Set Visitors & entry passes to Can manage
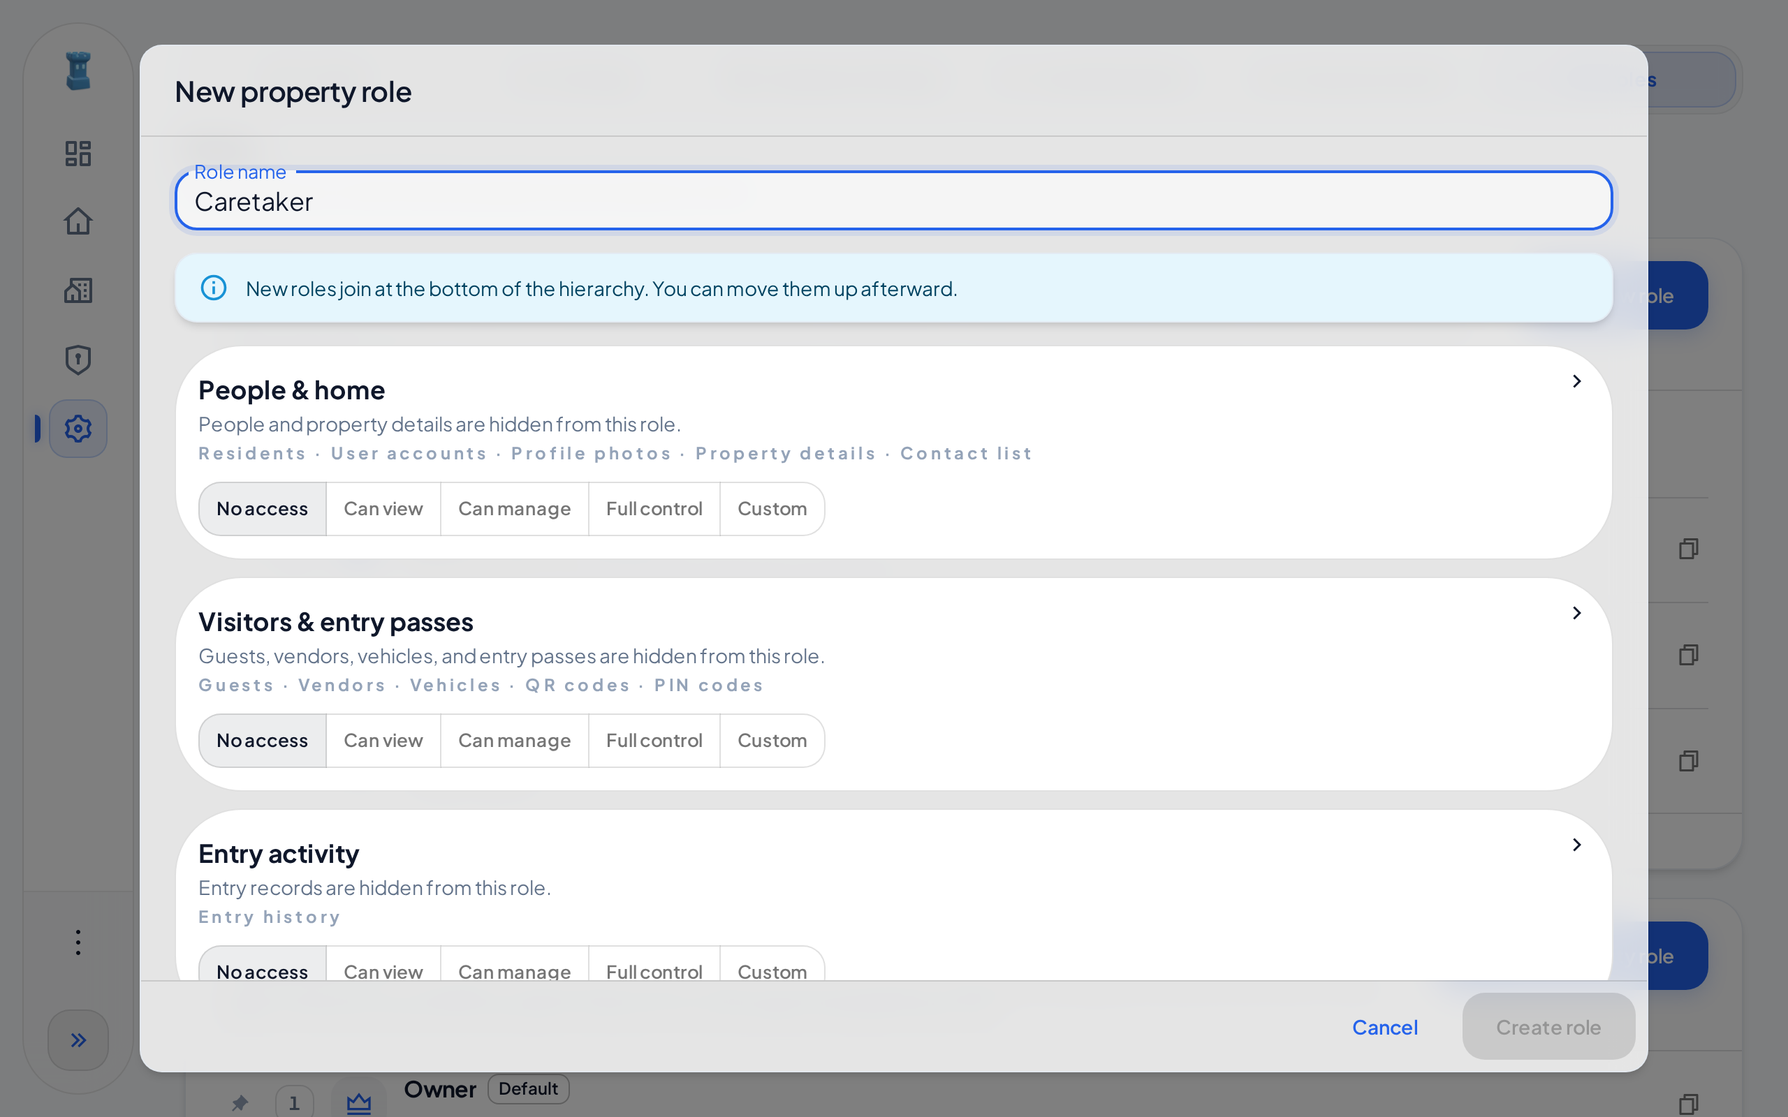Viewport: 1788px width, 1117px height. click(514, 741)
